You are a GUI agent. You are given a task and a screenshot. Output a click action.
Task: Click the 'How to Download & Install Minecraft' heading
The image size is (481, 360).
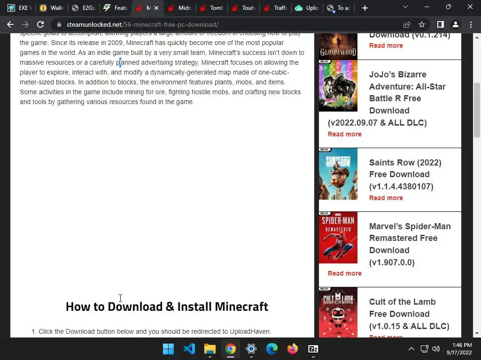167,307
